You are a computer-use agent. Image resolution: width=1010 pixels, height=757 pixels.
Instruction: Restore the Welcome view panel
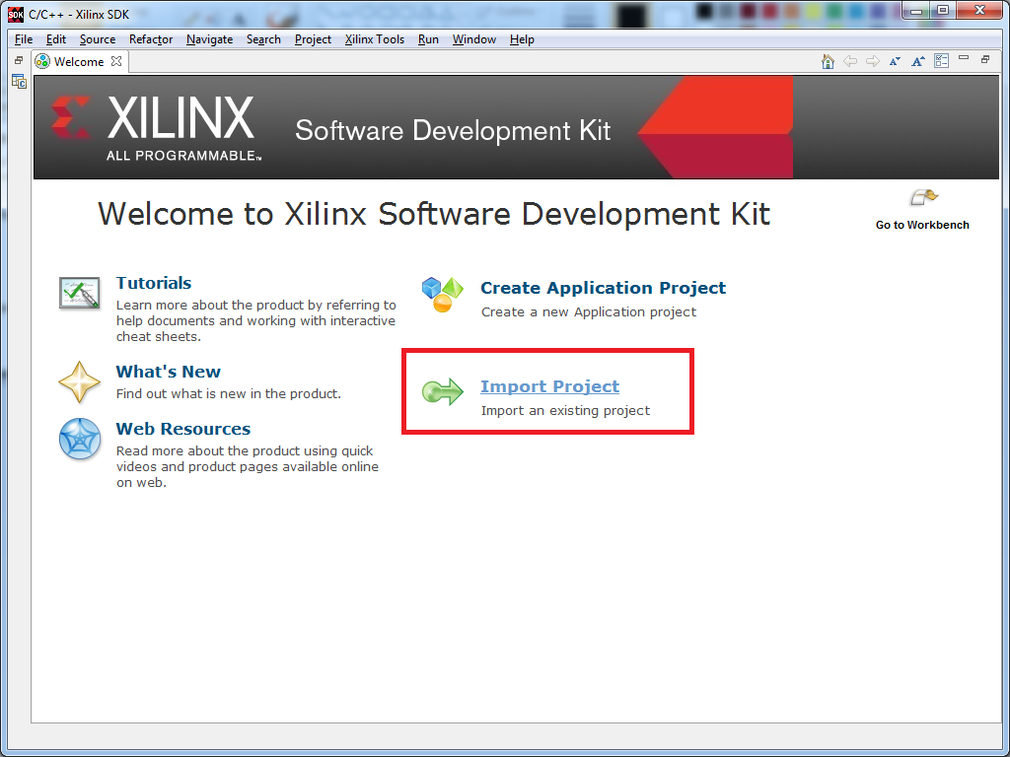pos(985,59)
